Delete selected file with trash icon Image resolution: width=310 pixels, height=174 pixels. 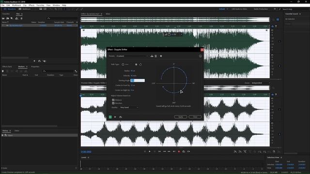pyautogui.click(x=21, y=18)
